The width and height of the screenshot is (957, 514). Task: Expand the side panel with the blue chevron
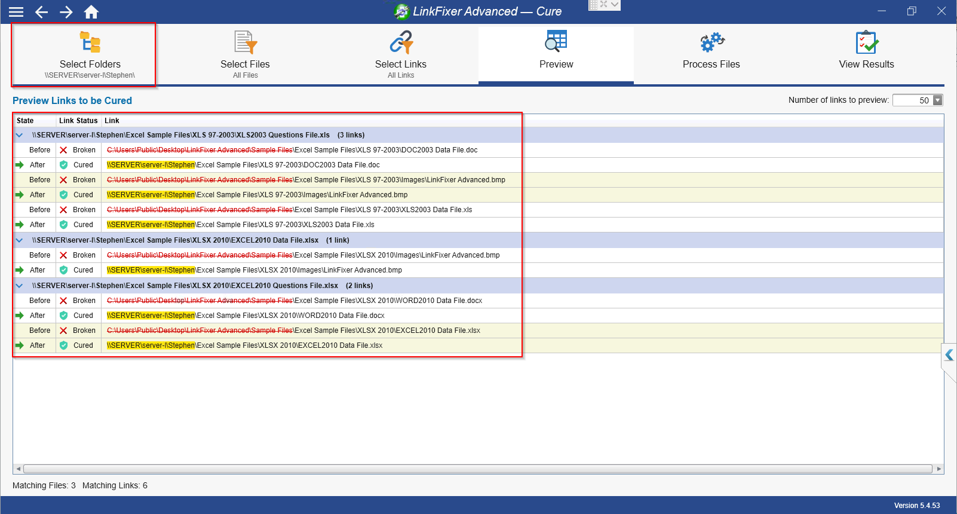click(x=949, y=356)
